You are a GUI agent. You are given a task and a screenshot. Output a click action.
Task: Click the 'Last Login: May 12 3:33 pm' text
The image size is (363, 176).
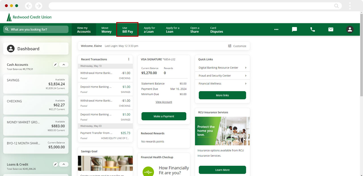click(x=121, y=46)
